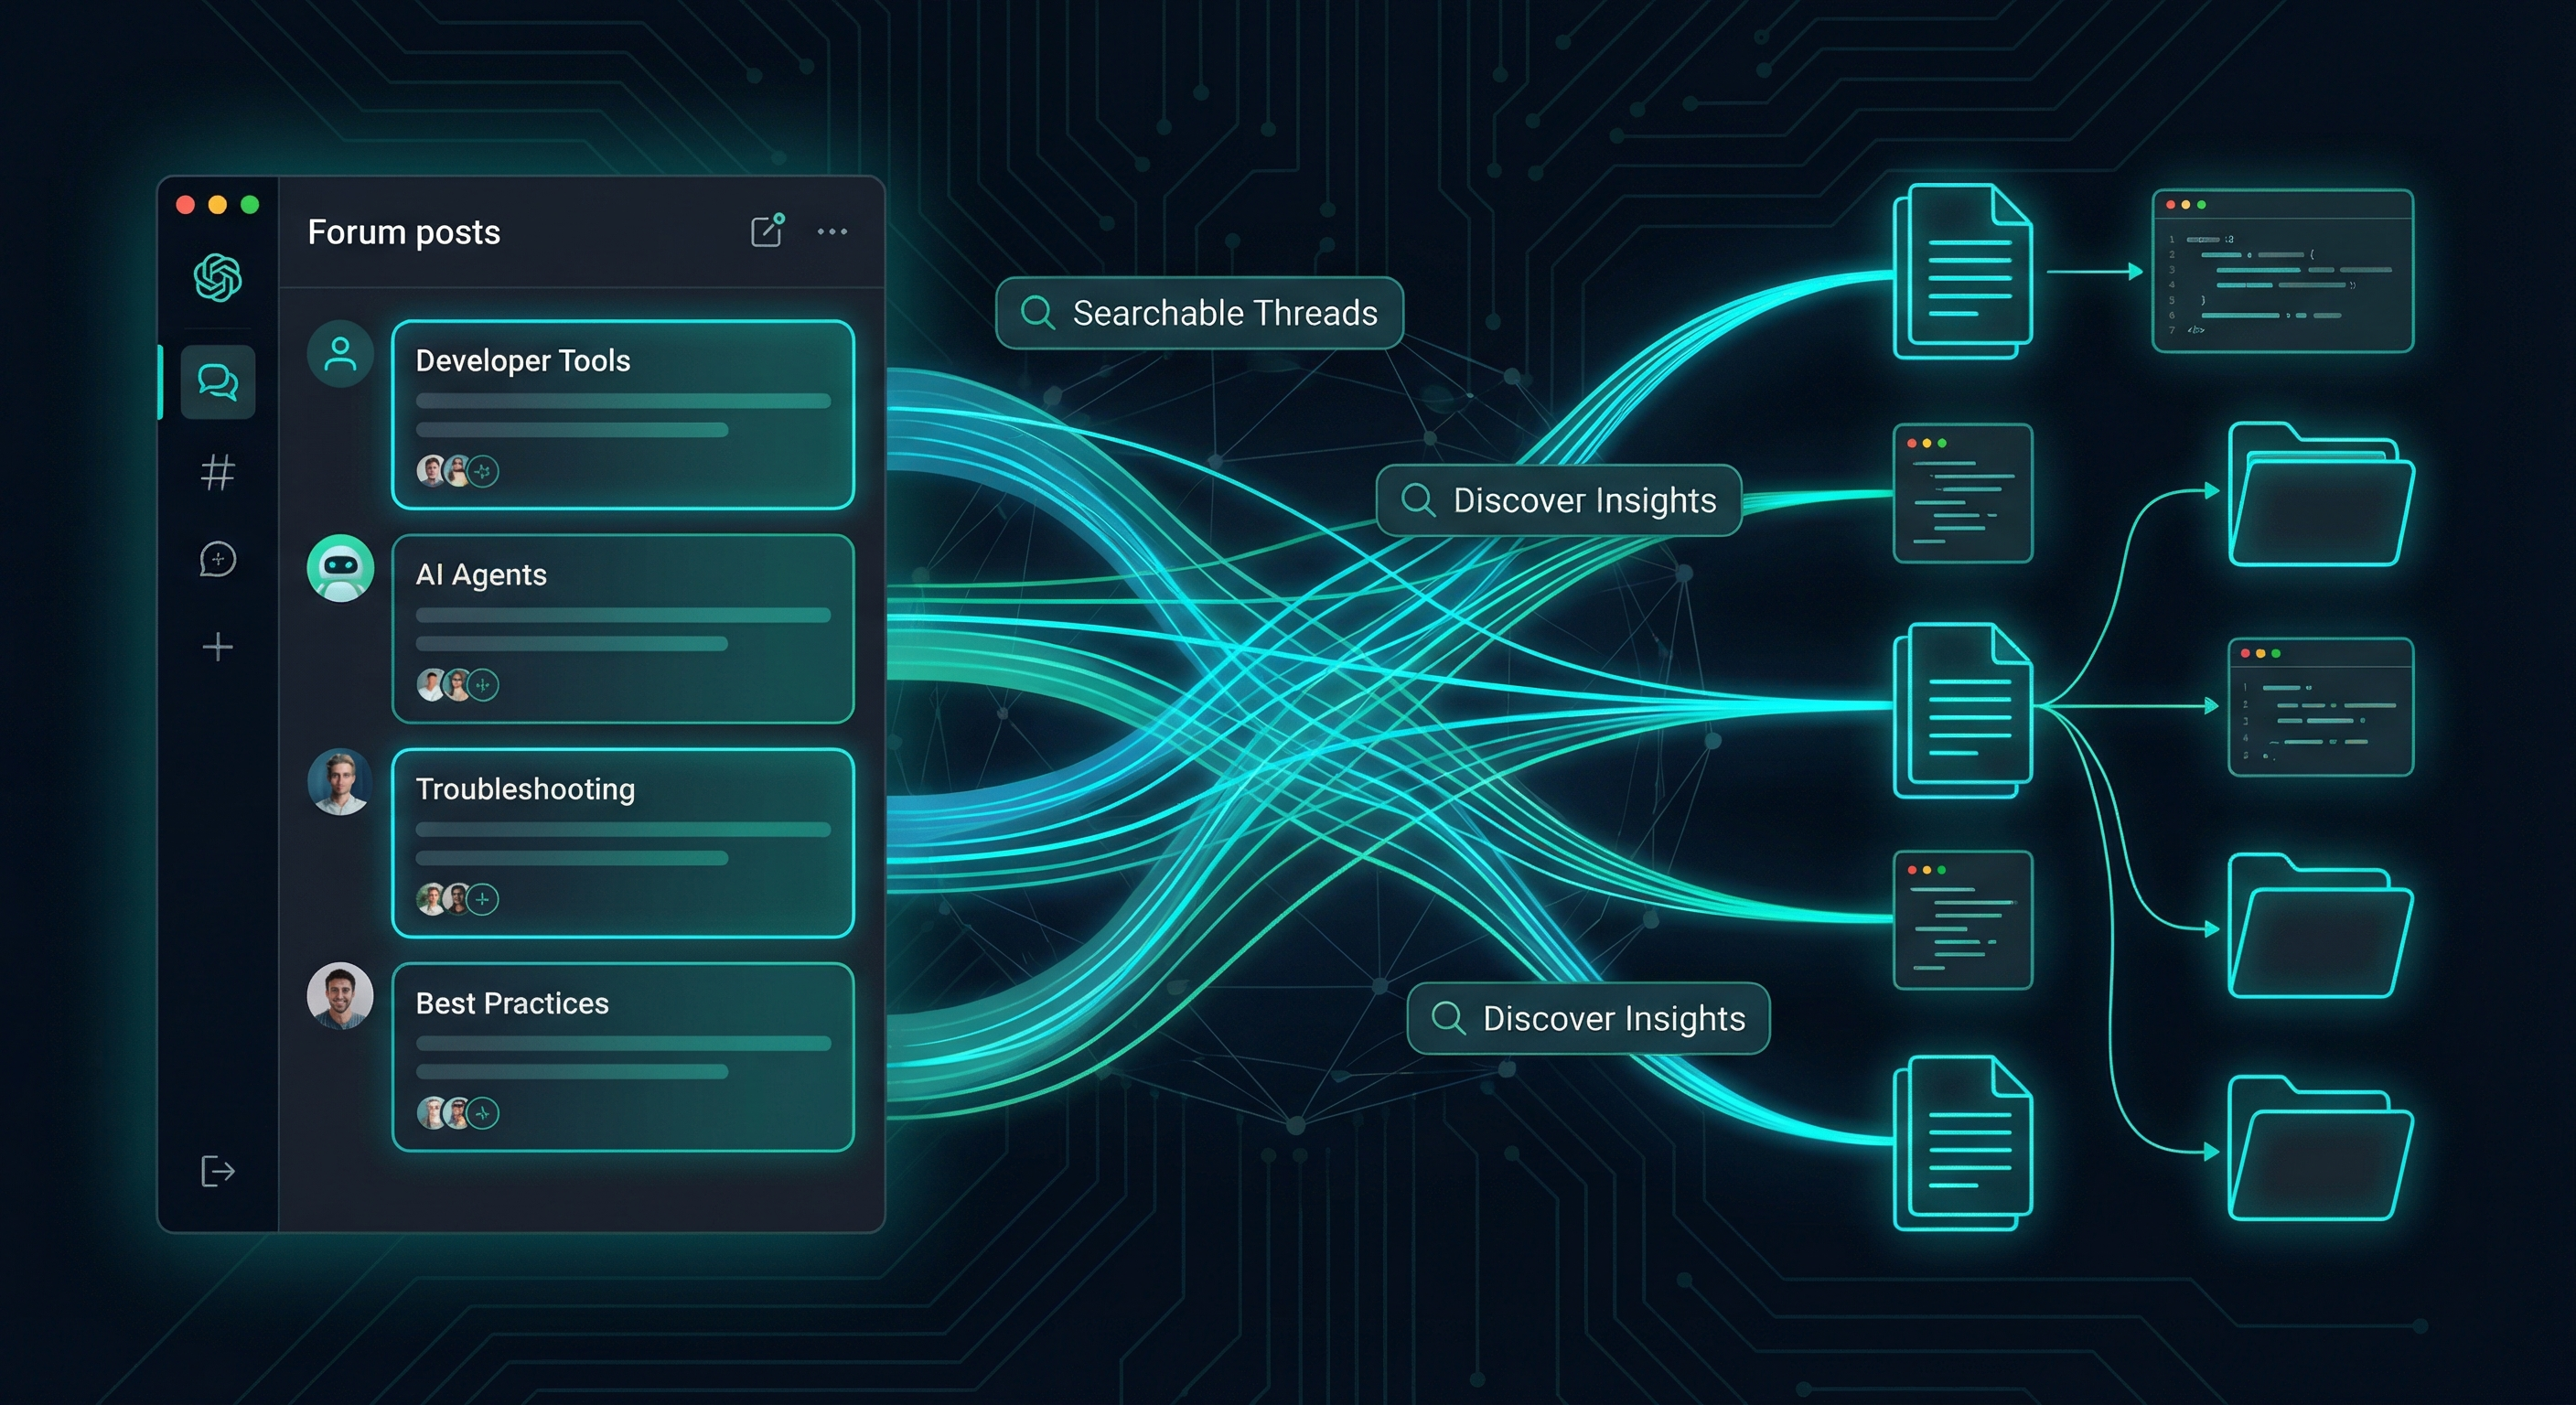
Task: Click the sparkle add button on Developer Tools avatars
Action: pyautogui.click(x=484, y=471)
